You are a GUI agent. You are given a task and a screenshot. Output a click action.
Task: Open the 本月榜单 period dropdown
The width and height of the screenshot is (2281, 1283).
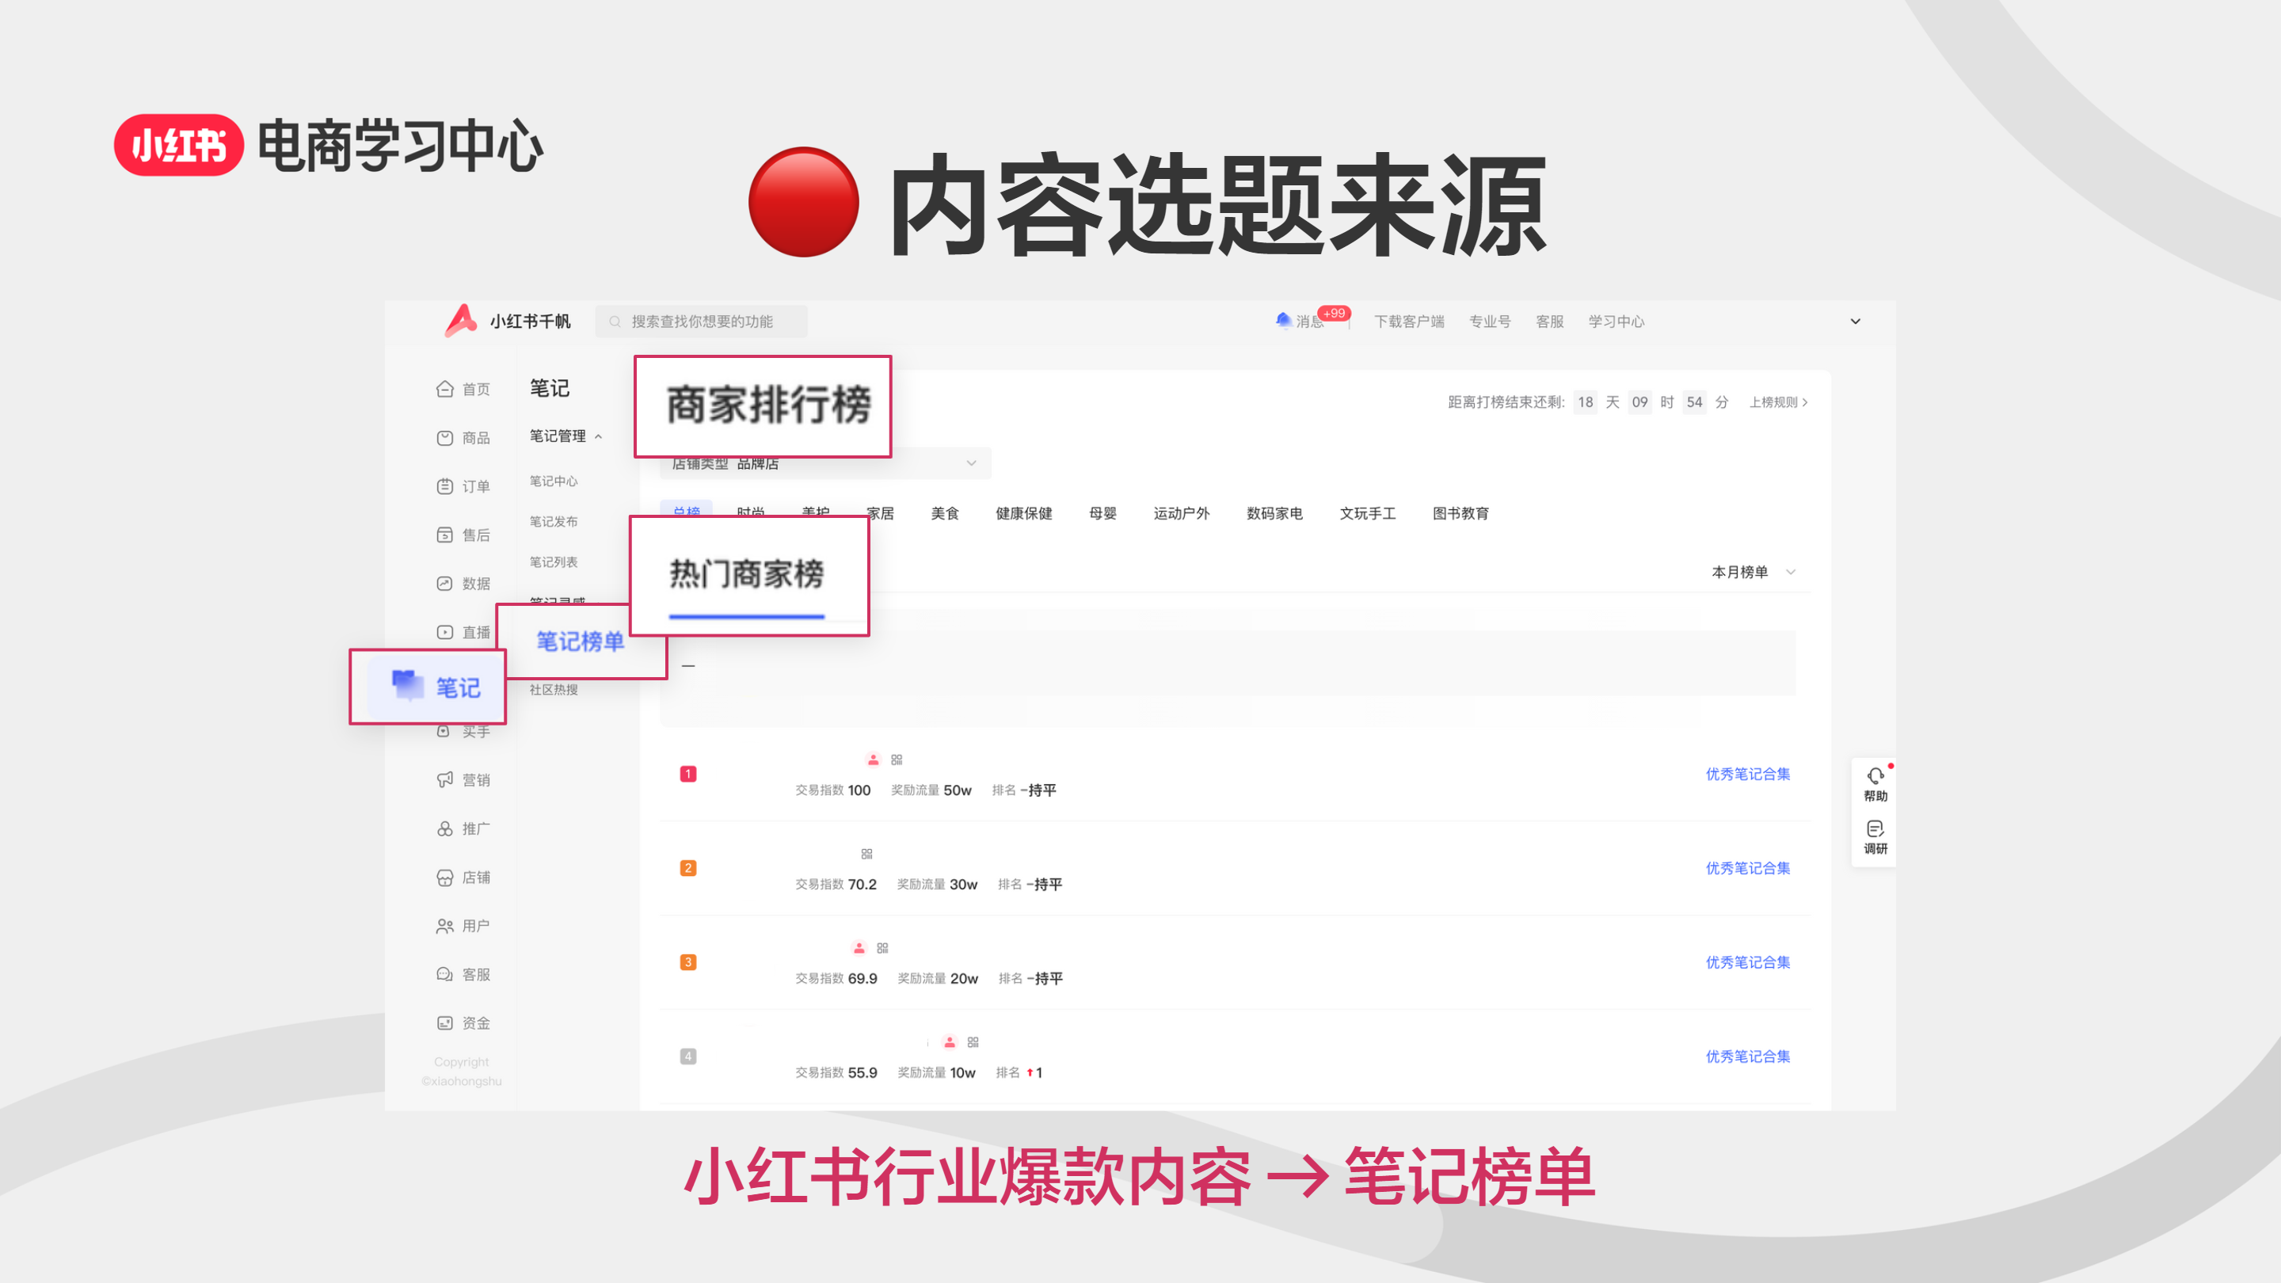point(1754,572)
